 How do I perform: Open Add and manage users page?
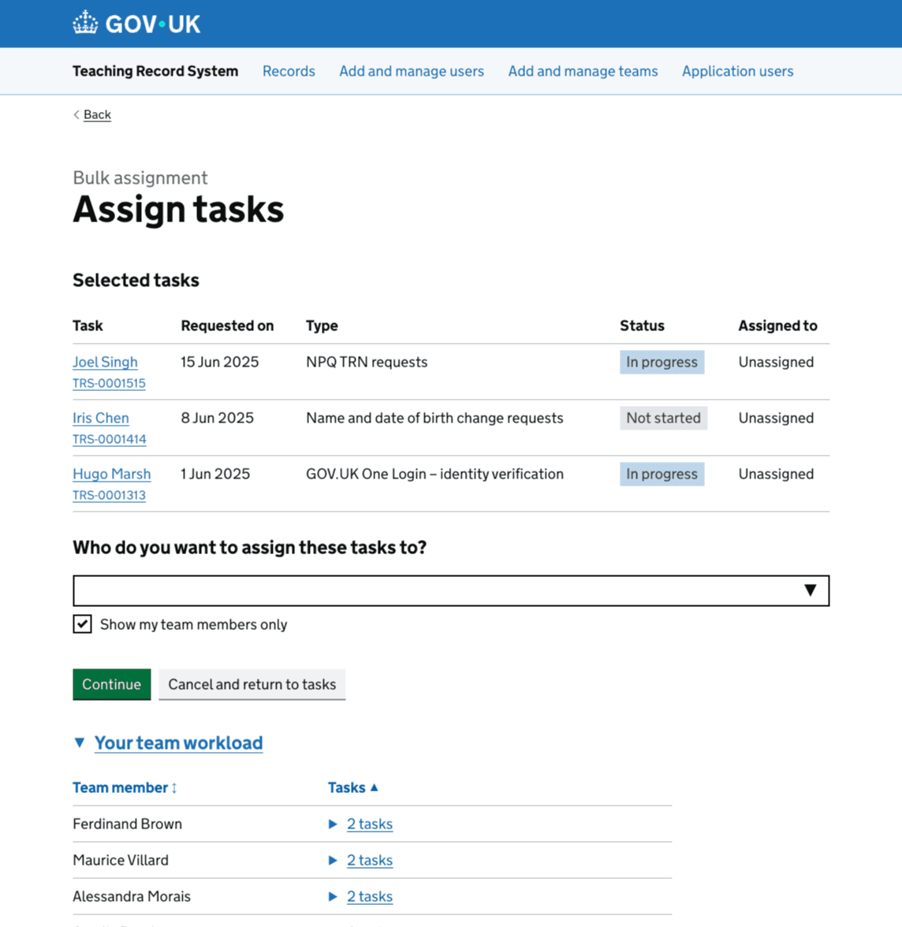pos(412,71)
